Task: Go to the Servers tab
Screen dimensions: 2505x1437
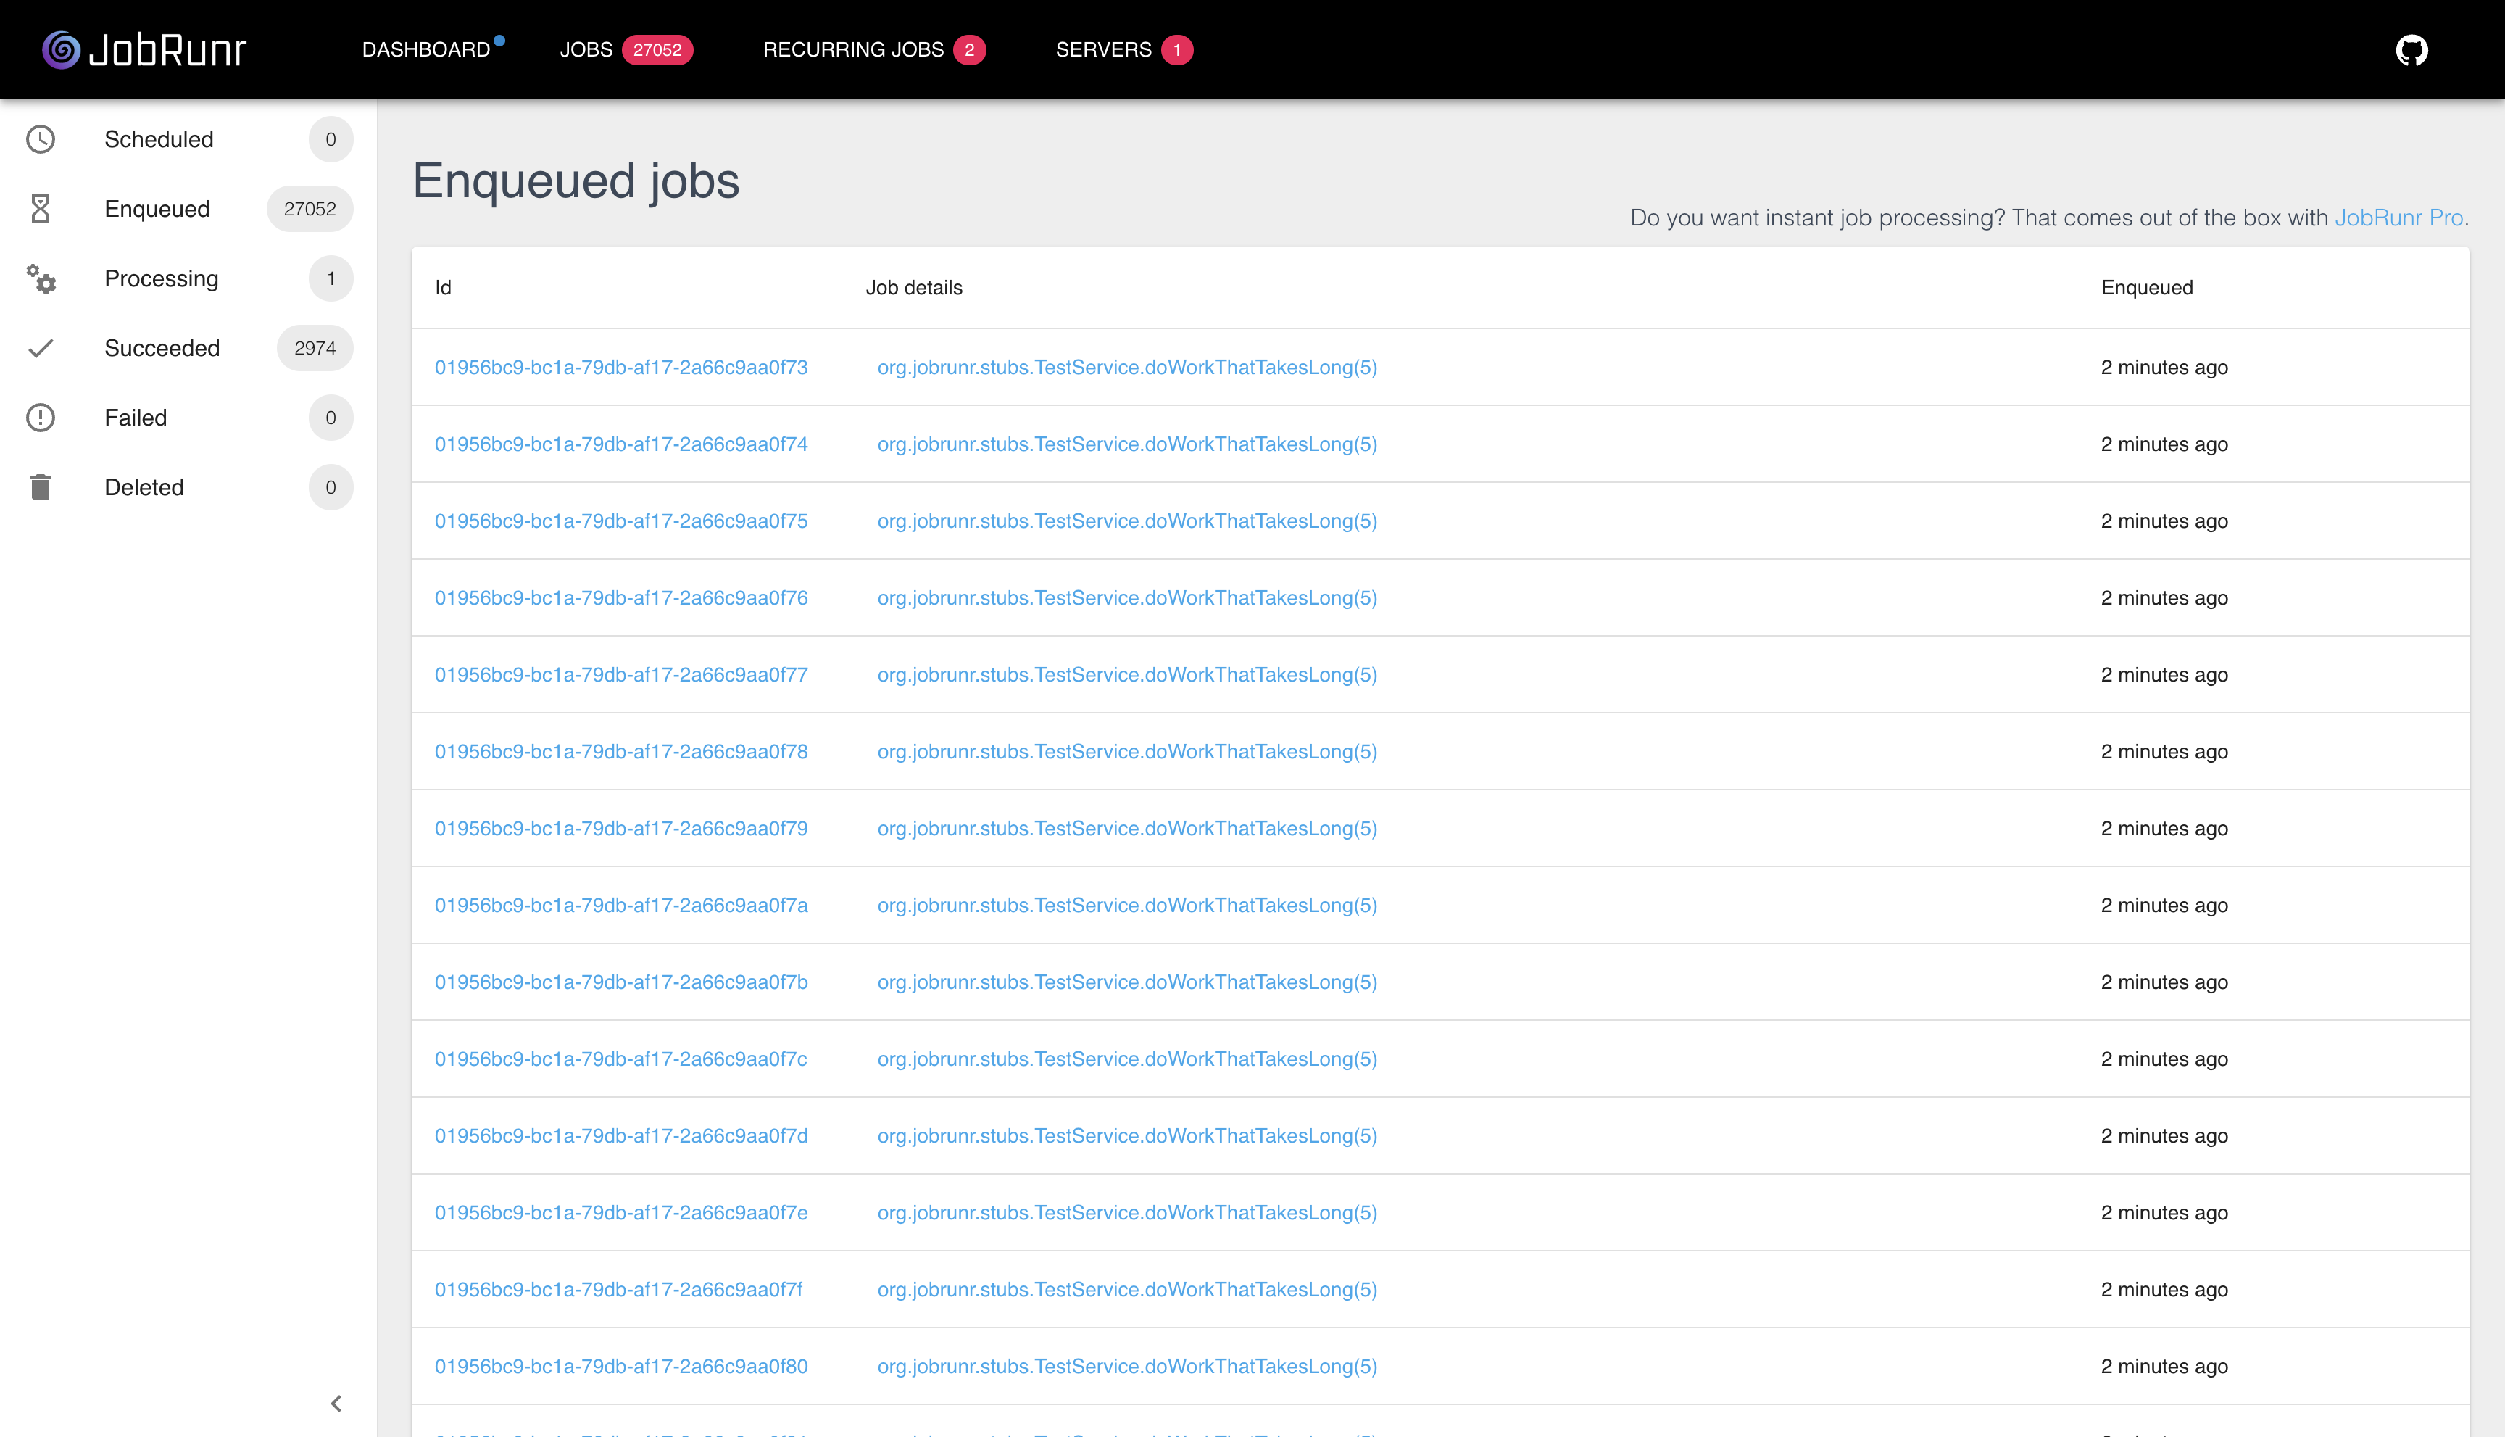Action: (1103, 49)
